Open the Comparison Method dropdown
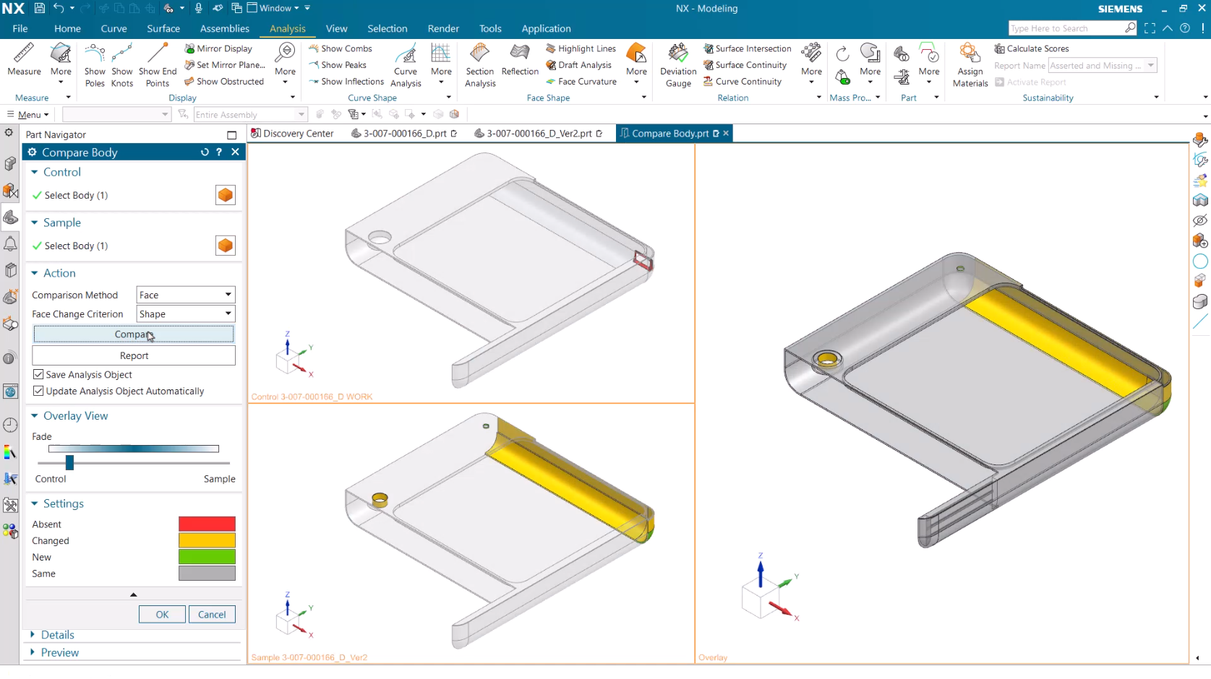This screenshot has width=1211, height=679. (186, 295)
